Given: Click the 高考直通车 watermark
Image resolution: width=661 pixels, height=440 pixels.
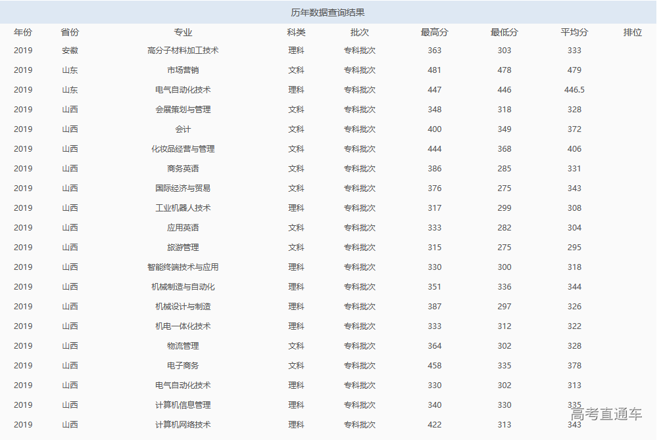Looking at the screenshot, I should coord(605,414).
